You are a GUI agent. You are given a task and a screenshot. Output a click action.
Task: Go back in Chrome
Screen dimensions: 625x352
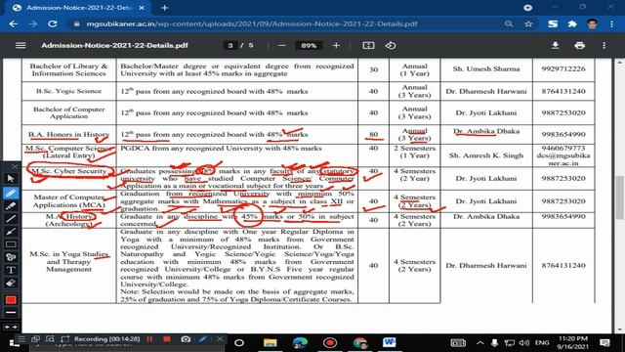tap(13, 23)
